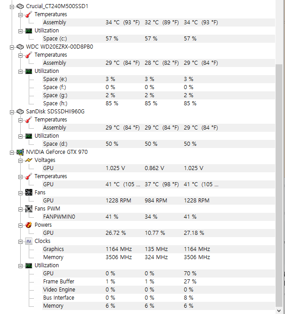Select the FANPWMIN0 row
Image resolution: width=285 pixels, height=314 pixels.
coord(59,217)
